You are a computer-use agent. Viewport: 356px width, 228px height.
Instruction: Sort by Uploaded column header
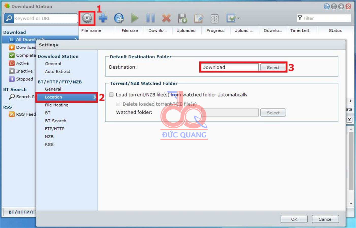click(x=186, y=30)
